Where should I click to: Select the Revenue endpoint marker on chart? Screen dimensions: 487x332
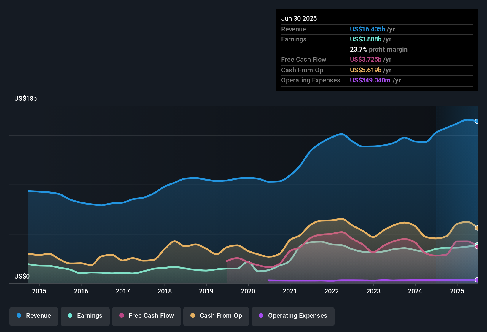477,121
